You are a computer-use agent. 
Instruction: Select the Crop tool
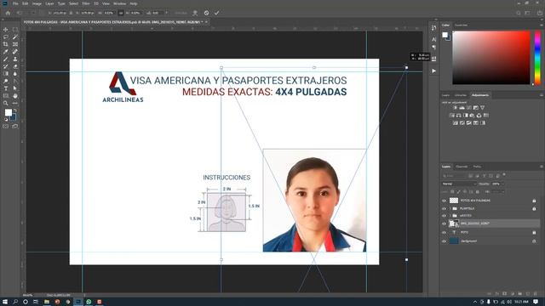coord(6,44)
